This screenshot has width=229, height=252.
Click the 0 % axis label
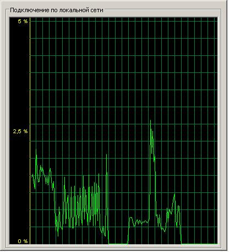(23, 241)
